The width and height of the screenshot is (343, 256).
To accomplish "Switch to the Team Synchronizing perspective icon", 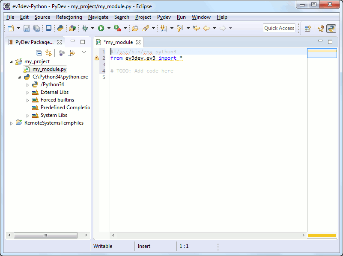I will pyautogui.click(x=321, y=29).
